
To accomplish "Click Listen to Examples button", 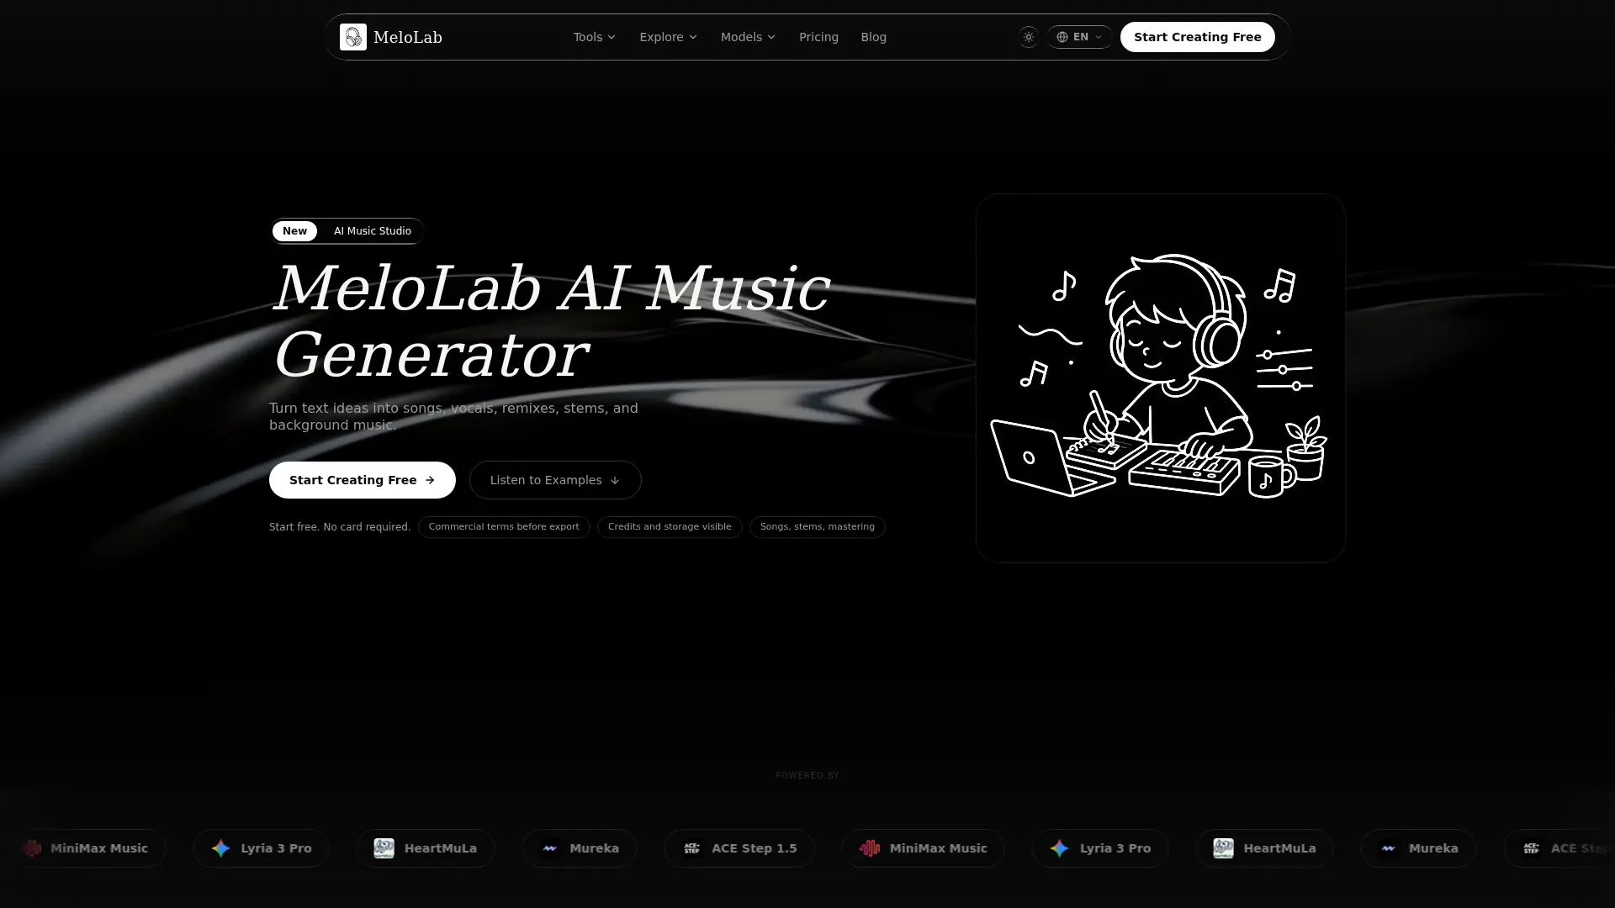I will click(555, 480).
